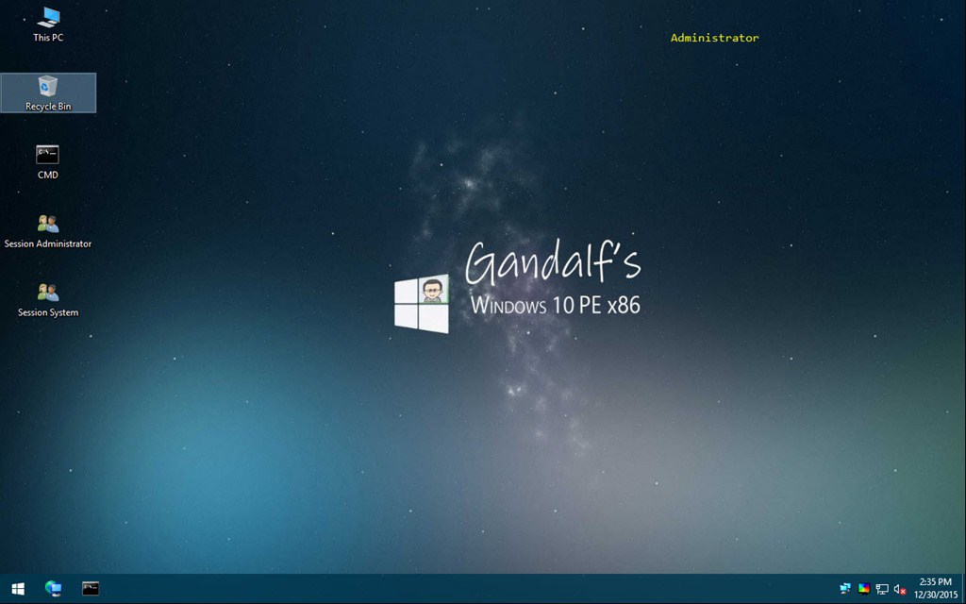966x604 pixels.
Task: Select the Session Administrator shortcut
Action: pos(48,231)
